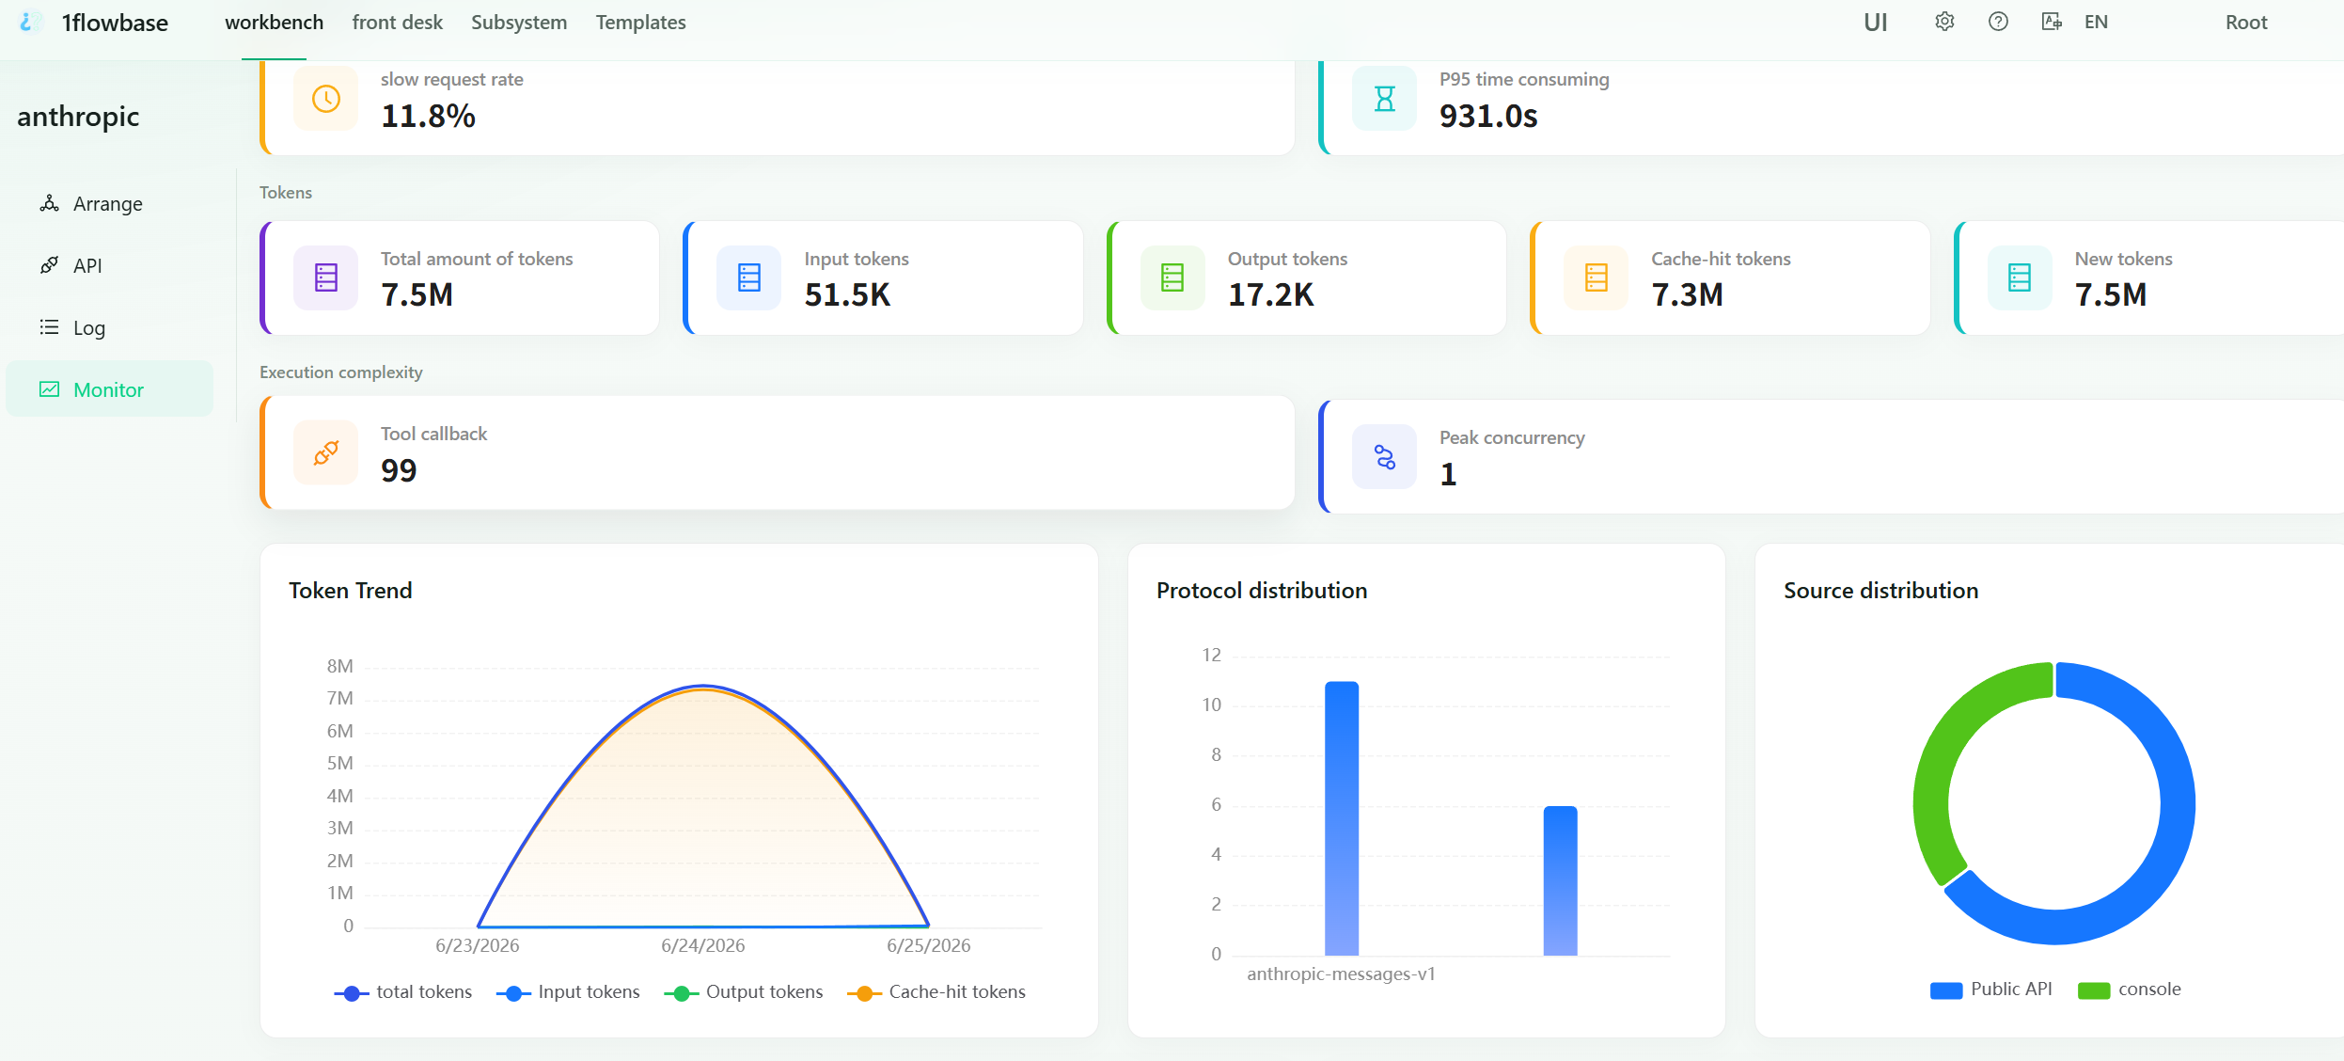
Task: Toggle total tokens legend series
Action: click(403, 992)
